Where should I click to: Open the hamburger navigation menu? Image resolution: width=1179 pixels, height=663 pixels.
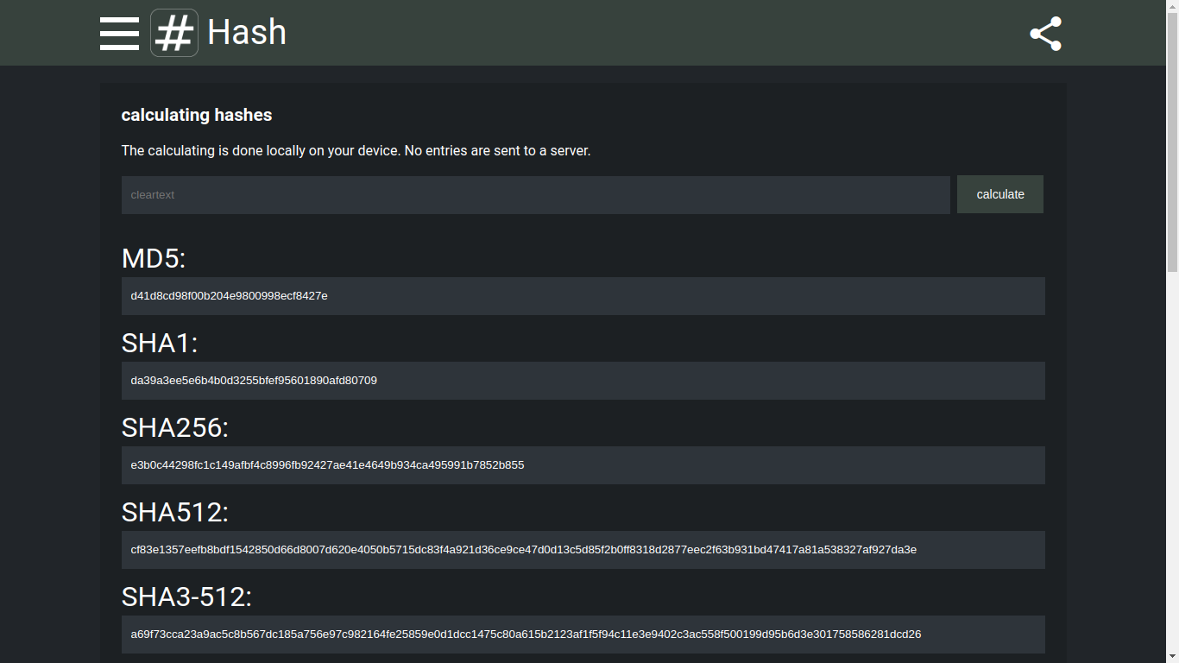119,34
